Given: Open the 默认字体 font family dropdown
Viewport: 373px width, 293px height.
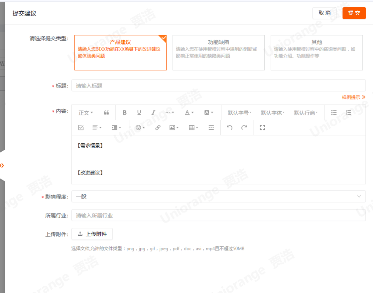Looking at the screenshot, I should click(x=272, y=113).
